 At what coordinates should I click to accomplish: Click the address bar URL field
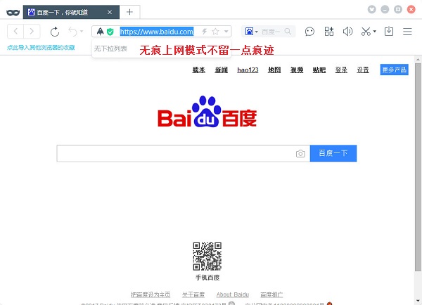tap(157, 32)
